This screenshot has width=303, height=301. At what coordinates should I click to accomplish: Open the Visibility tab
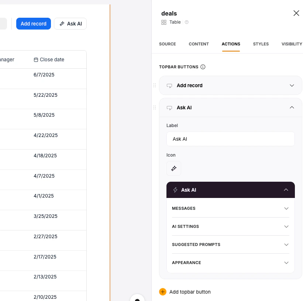292,44
